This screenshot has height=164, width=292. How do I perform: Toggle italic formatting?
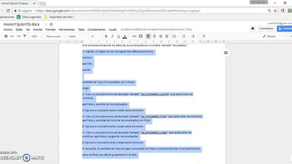pyautogui.click(x=112, y=36)
